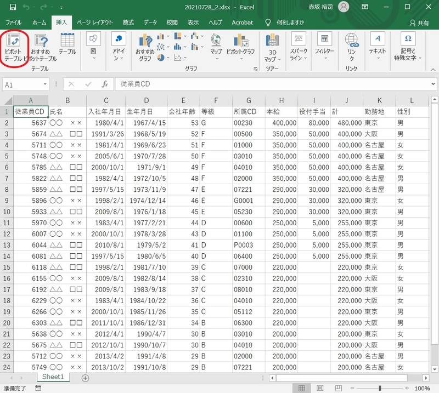Select row 10 header

click(7, 212)
